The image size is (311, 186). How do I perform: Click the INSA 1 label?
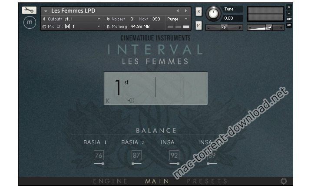pos(171,142)
